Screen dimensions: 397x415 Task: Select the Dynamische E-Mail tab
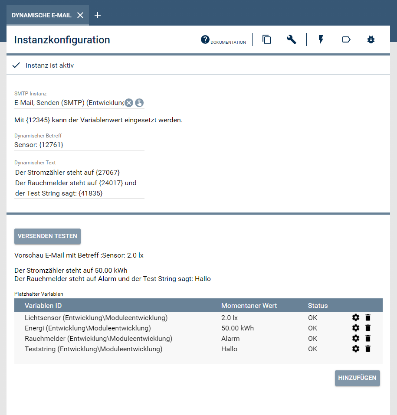tap(41, 15)
